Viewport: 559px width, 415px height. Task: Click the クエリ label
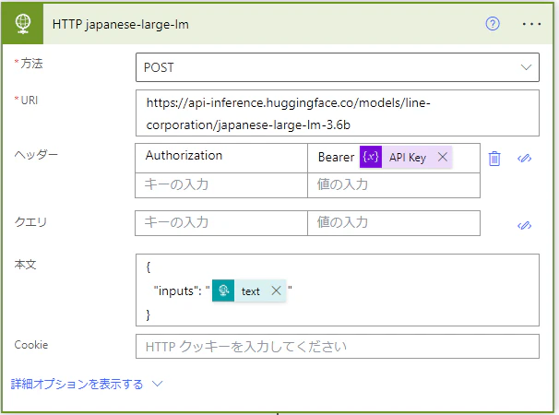click(30, 222)
